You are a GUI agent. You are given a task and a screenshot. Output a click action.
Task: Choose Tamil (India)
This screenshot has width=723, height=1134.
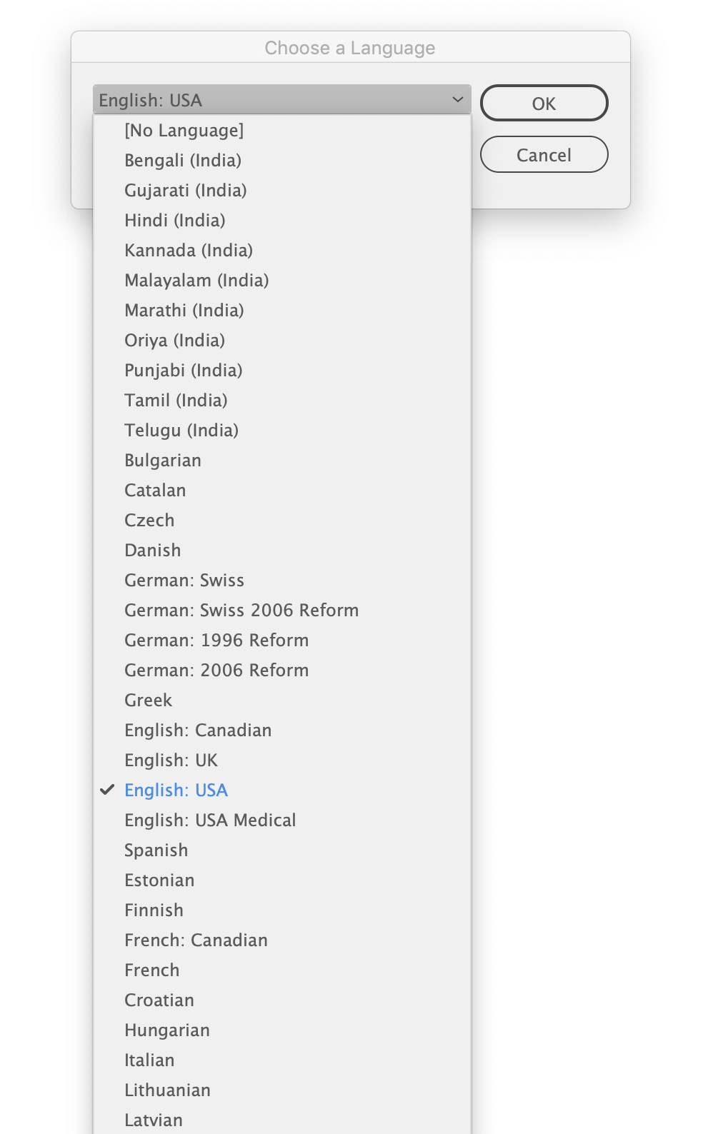(176, 400)
